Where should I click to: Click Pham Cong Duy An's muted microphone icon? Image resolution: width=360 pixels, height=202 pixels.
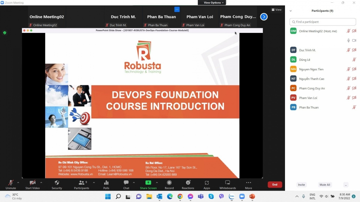(349, 88)
